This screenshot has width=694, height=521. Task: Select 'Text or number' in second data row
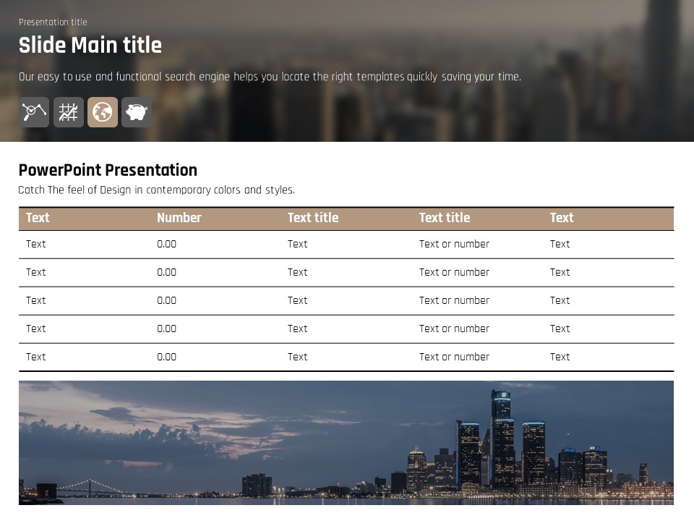pyautogui.click(x=454, y=272)
